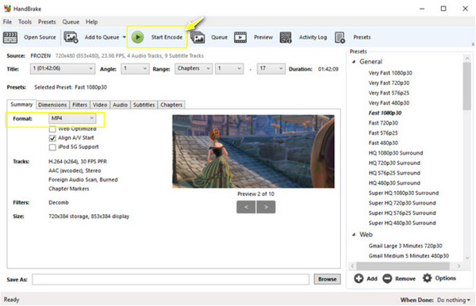Click the presets vertical scrollbar thumb
This screenshot has height=306, width=476.
tap(467, 86)
